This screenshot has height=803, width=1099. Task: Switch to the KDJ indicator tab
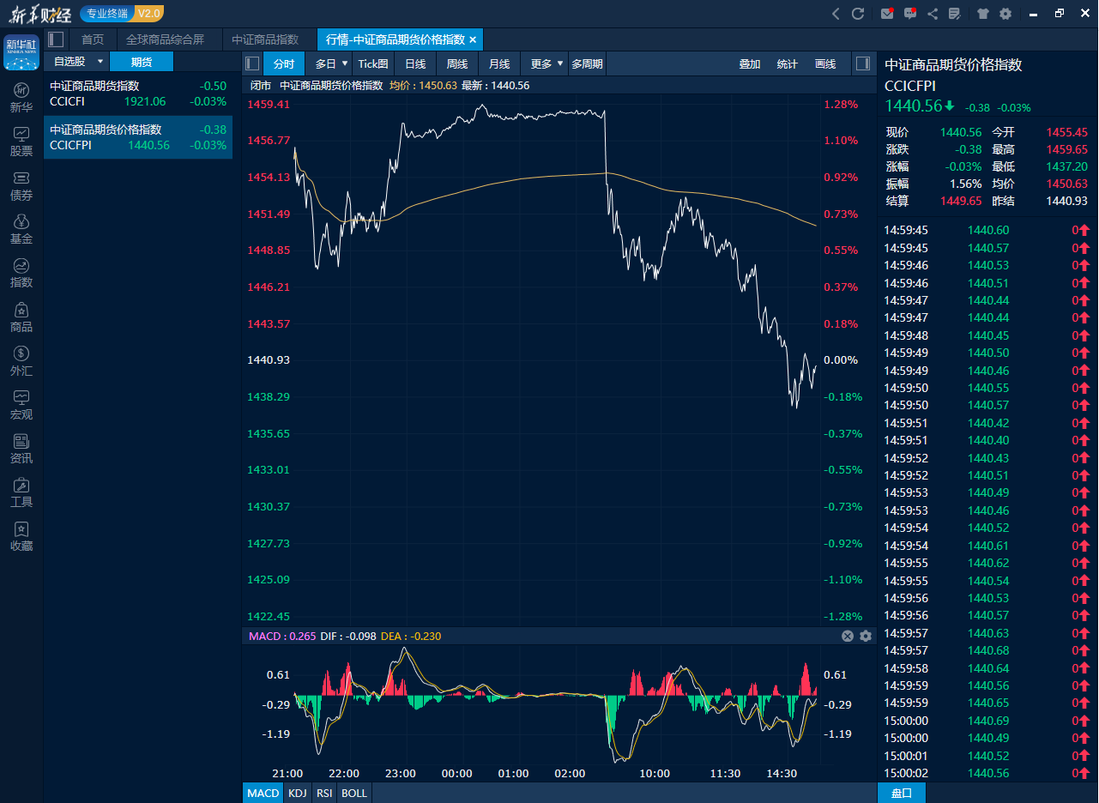(298, 793)
